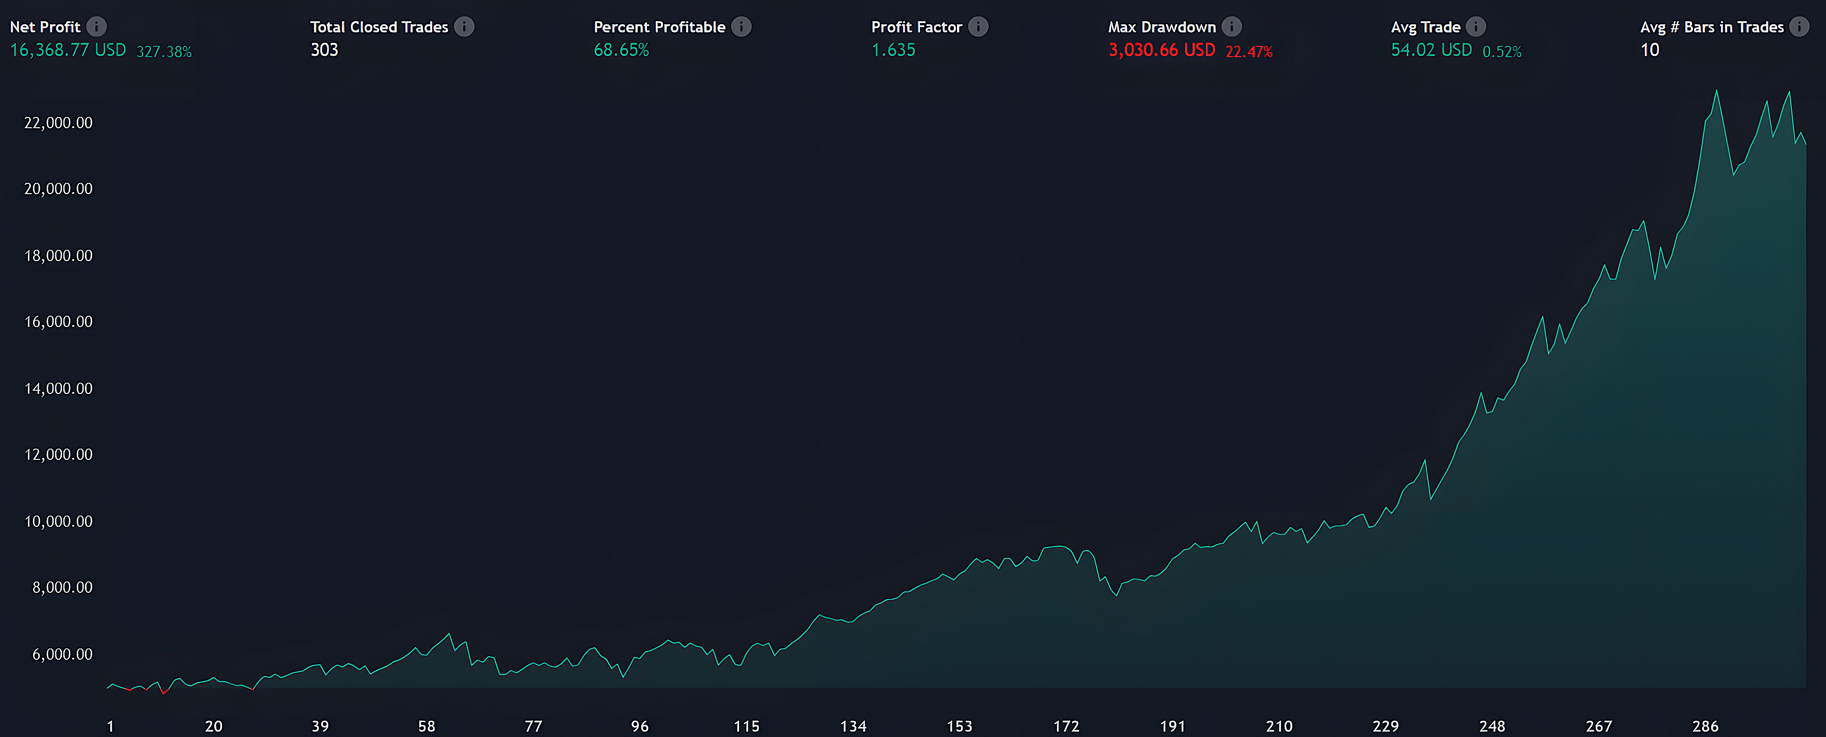This screenshot has height=737, width=1826.
Task: Click the Profit Factor label
Action: [x=916, y=27]
